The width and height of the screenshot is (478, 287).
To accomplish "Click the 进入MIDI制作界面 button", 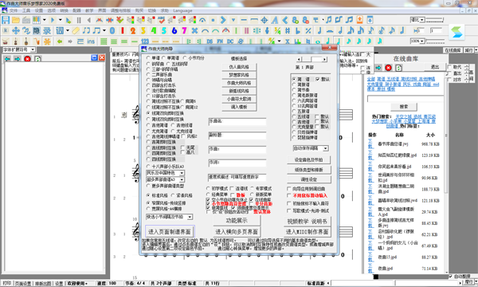I will (307, 232).
